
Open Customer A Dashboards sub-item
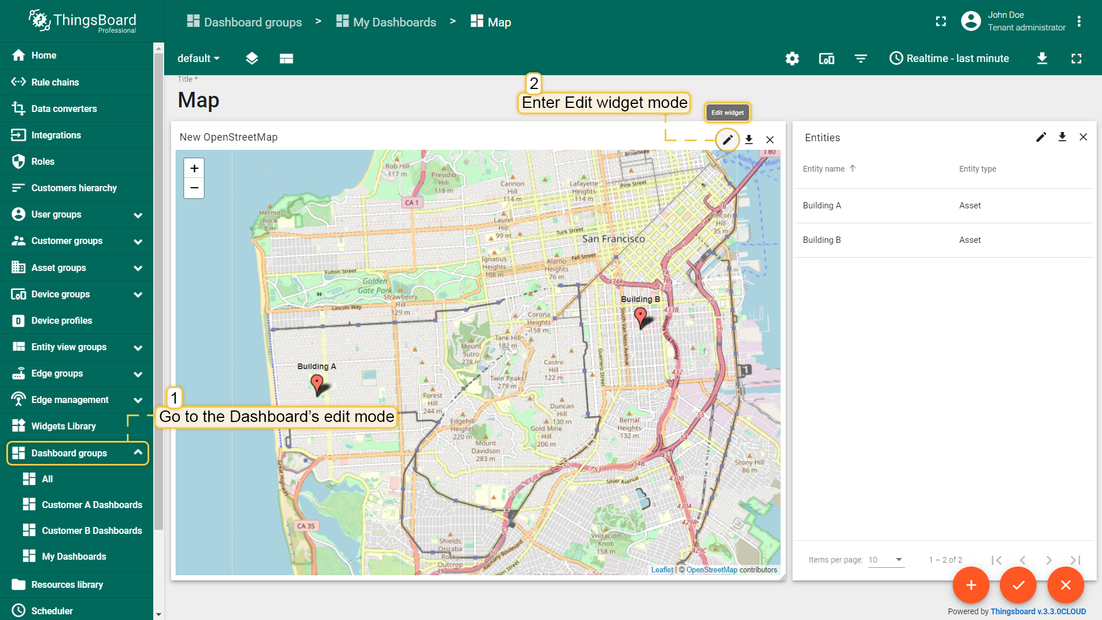pyautogui.click(x=77, y=505)
